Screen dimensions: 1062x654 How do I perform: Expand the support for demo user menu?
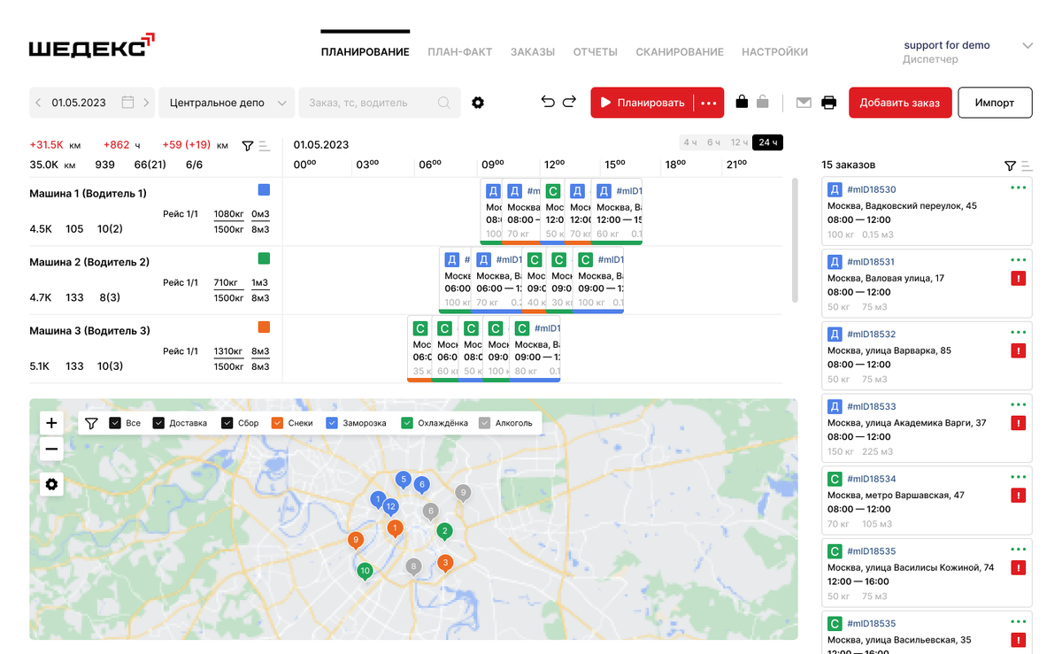(x=1027, y=45)
